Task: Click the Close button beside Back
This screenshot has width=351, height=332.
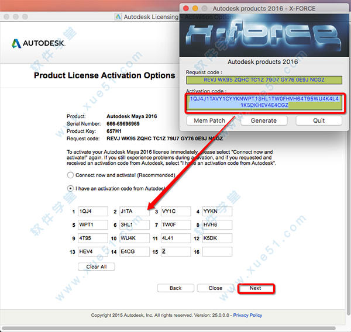Action: tap(215, 288)
